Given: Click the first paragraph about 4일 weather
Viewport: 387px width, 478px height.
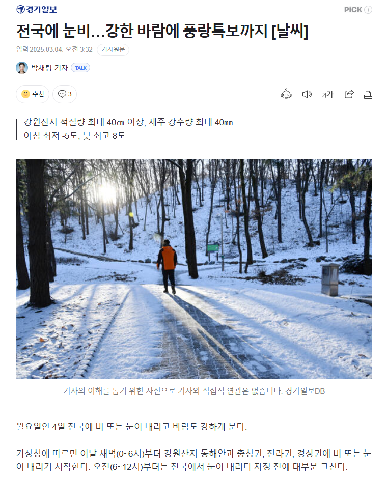Looking at the screenshot, I should coord(131,426).
